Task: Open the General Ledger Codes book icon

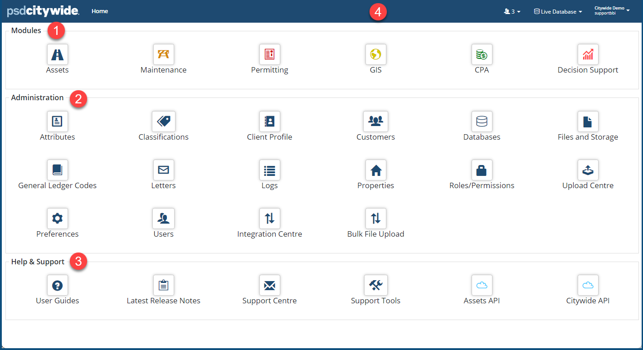Action: tap(58, 170)
